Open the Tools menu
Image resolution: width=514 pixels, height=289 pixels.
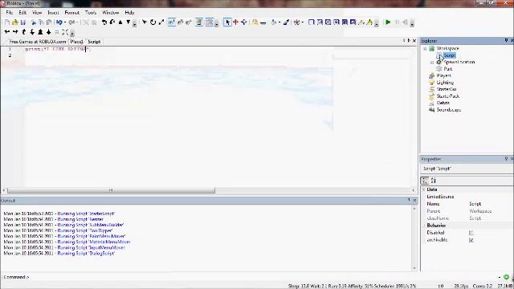click(91, 13)
